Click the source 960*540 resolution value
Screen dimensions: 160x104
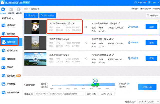(x=75, y=59)
